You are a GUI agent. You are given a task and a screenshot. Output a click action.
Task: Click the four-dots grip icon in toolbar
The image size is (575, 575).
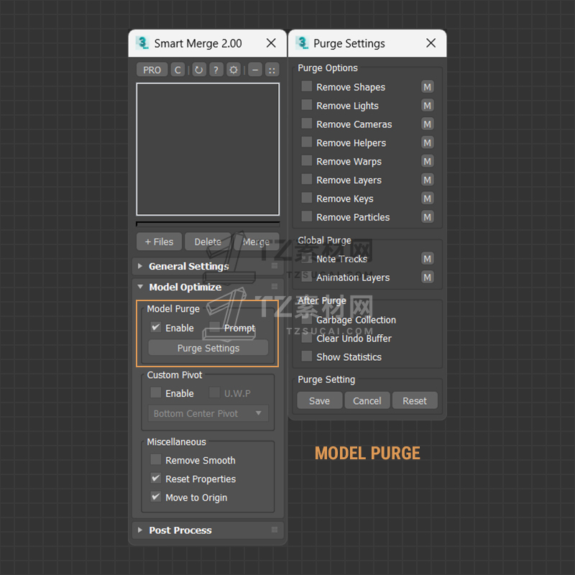pyautogui.click(x=272, y=70)
